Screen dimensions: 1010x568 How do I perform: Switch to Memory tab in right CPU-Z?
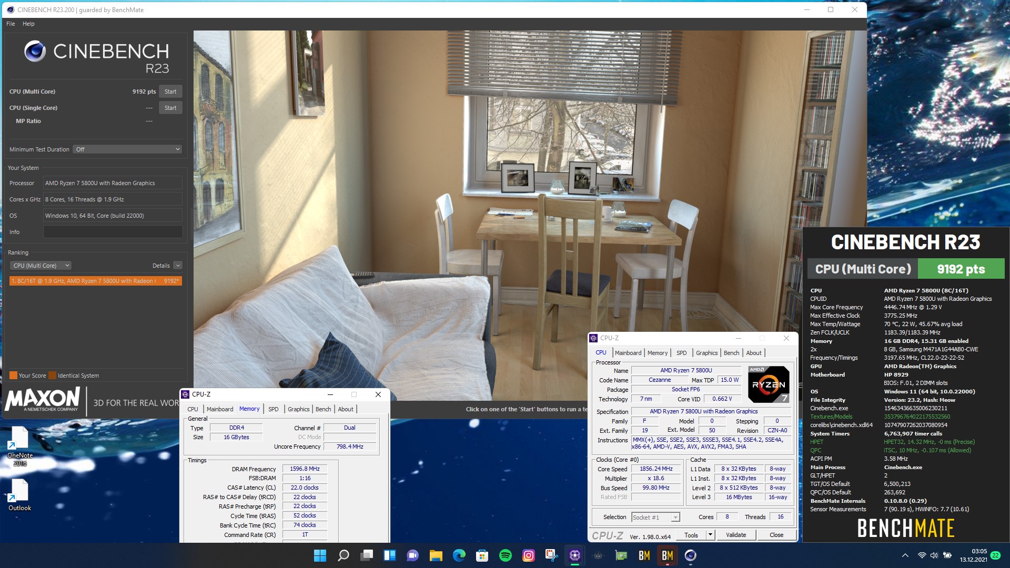pyautogui.click(x=658, y=353)
